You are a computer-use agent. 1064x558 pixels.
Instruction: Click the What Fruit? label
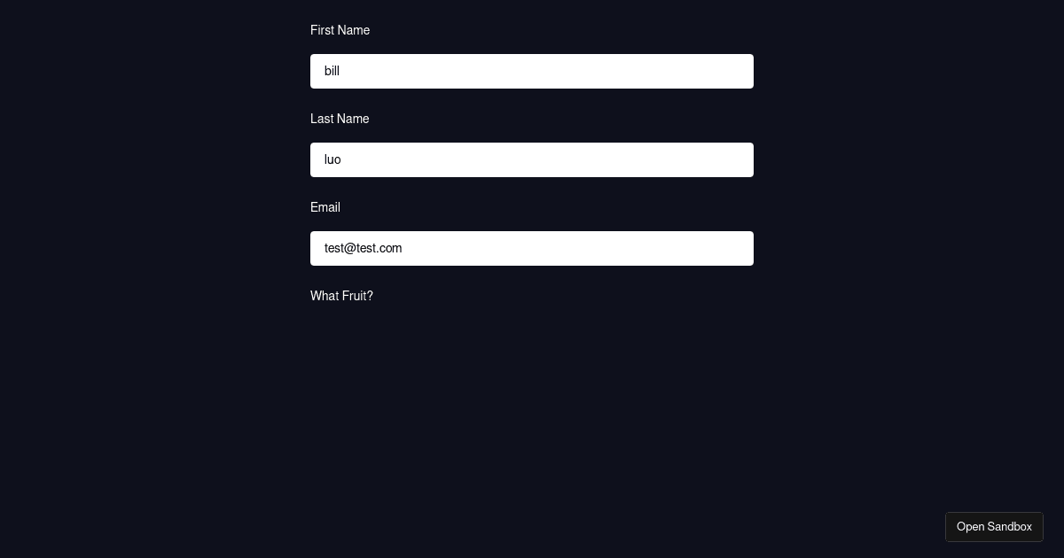pyautogui.click(x=341, y=296)
